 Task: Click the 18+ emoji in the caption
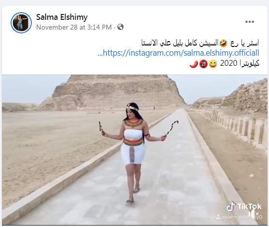pos(203,64)
